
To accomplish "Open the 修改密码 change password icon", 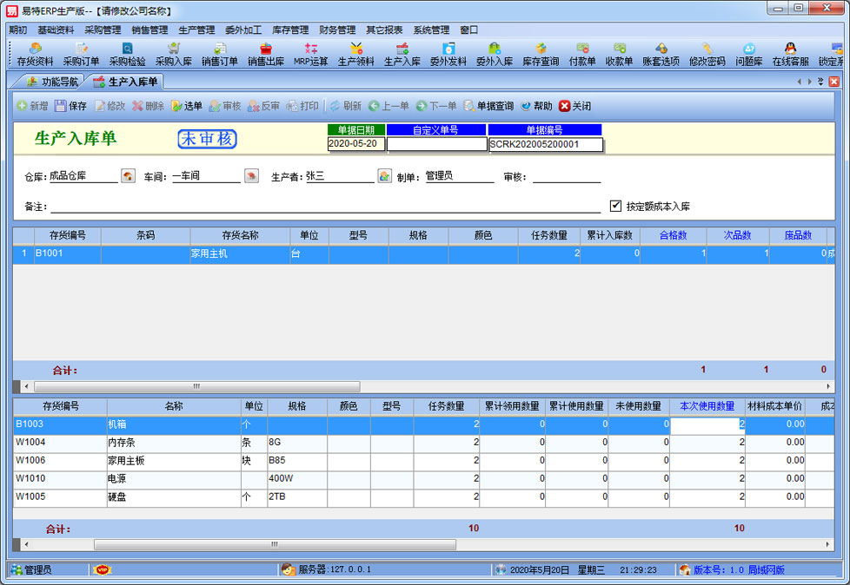I will (x=707, y=54).
